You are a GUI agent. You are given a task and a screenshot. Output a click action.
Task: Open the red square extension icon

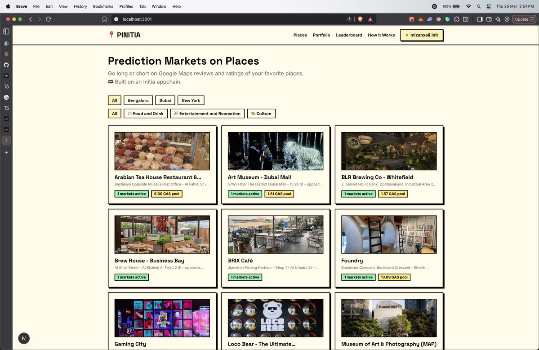pyautogui.click(x=411, y=19)
